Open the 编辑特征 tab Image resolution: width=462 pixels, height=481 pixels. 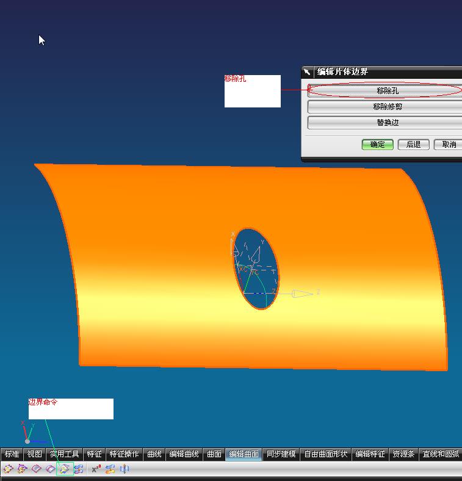click(x=370, y=454)
